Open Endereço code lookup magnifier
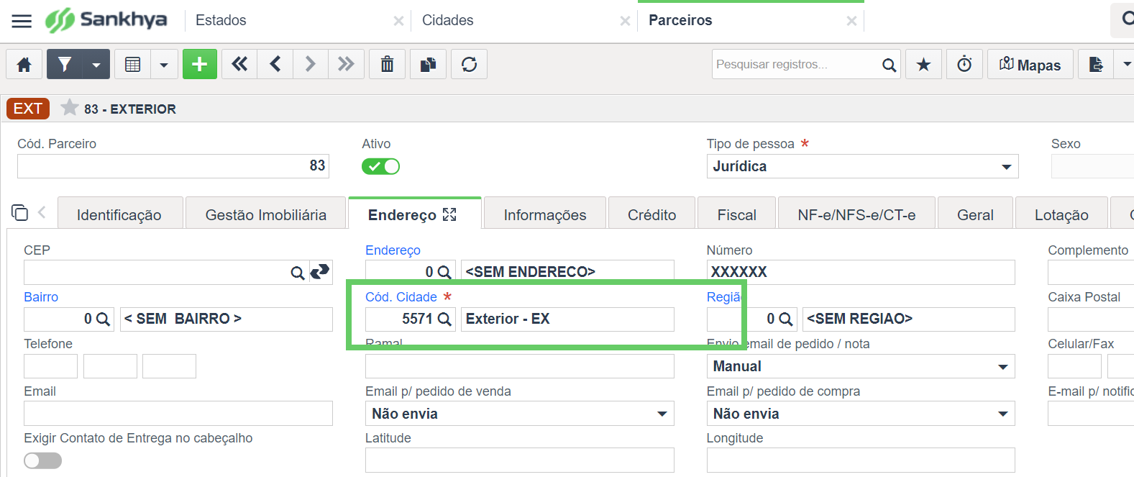Image resolution: width=1134 pixels, height=477 pixels. 444,272
